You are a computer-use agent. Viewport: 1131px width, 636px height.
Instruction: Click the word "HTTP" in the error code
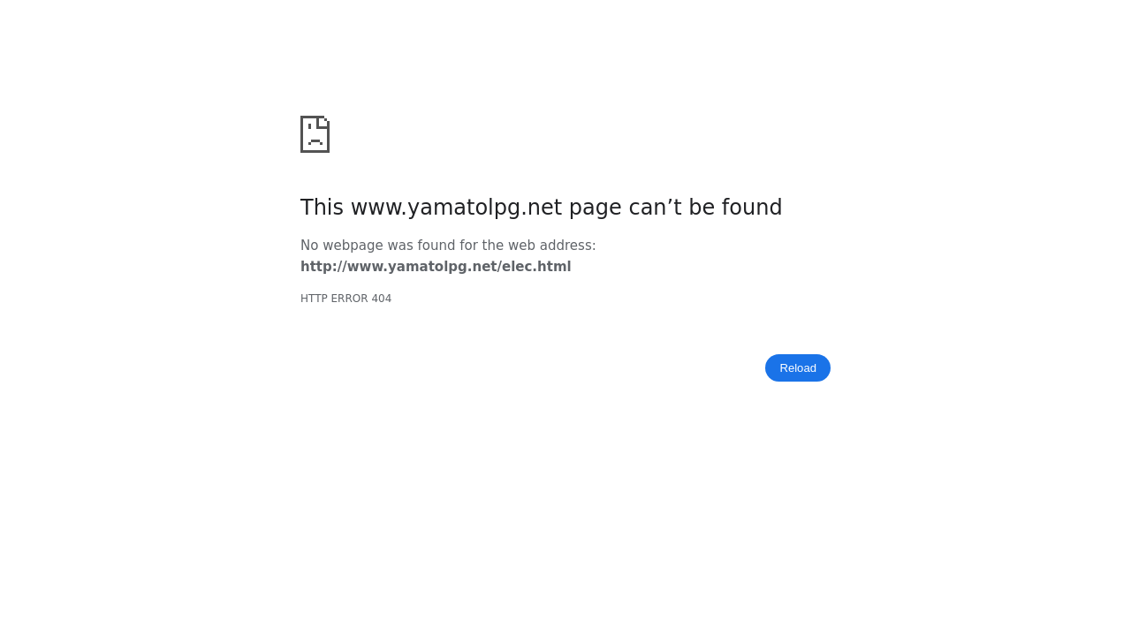pos(313,299)
